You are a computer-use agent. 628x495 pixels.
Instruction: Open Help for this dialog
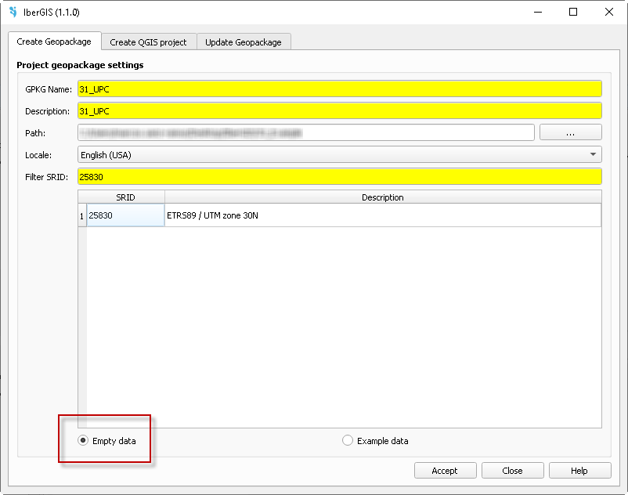coord(579,471)
